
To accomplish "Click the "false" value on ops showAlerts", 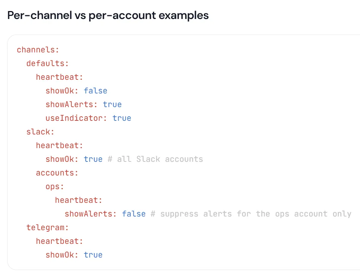I will [134, 214].
